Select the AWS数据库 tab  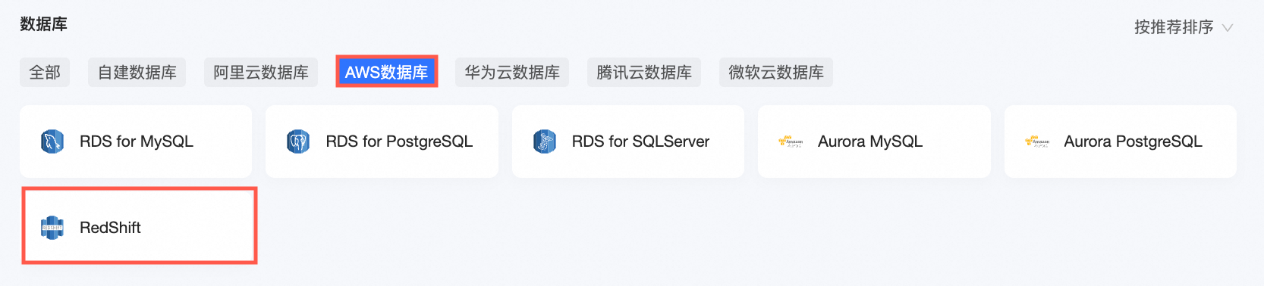pos(387,73)
